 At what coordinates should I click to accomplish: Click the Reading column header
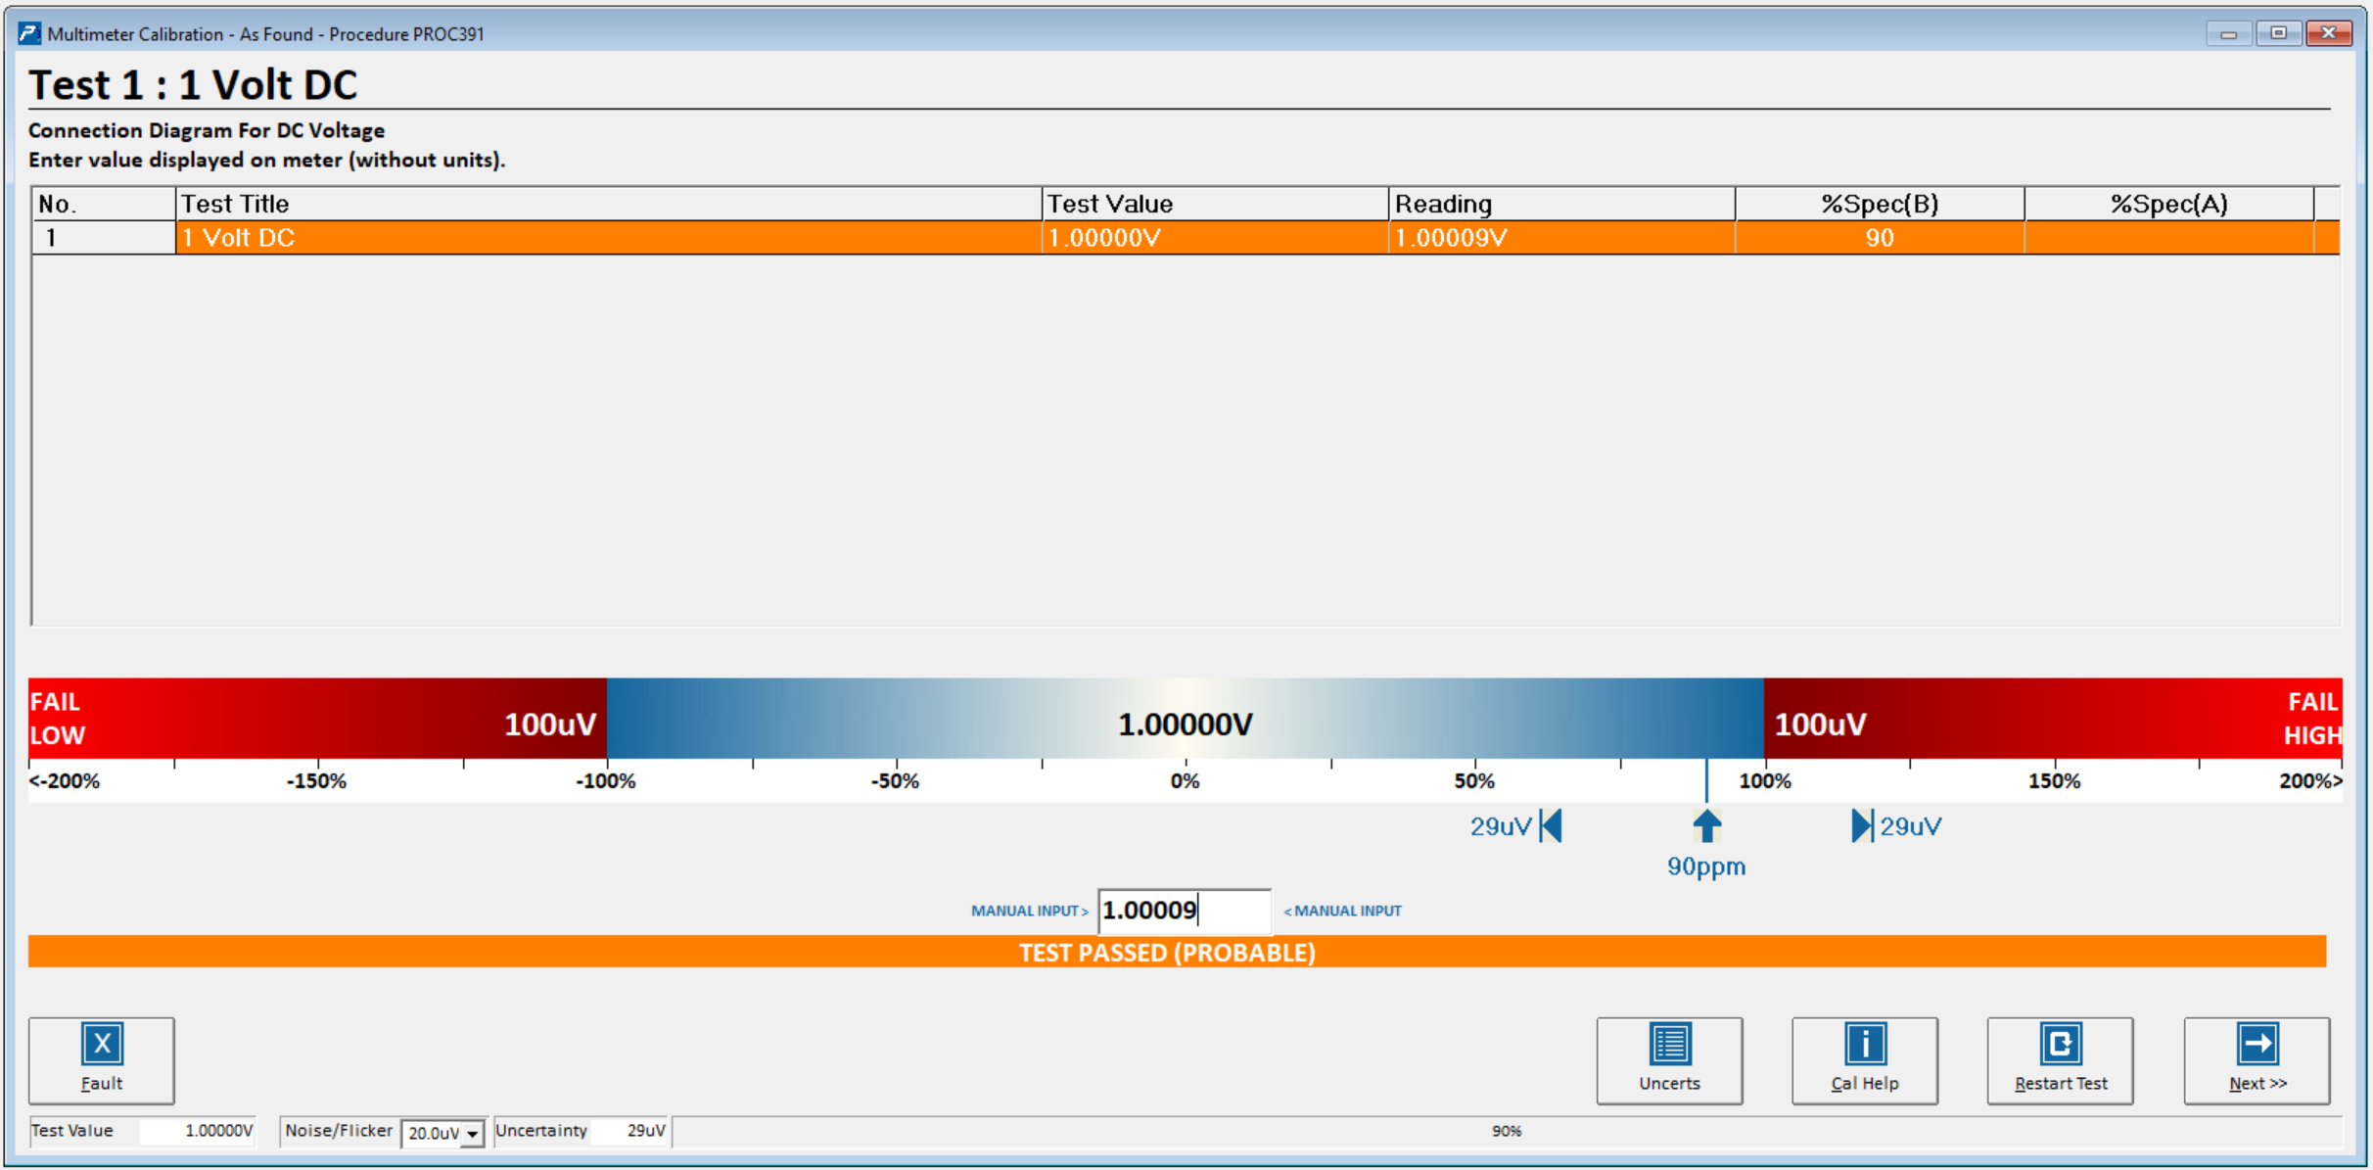pos(1560,204)
